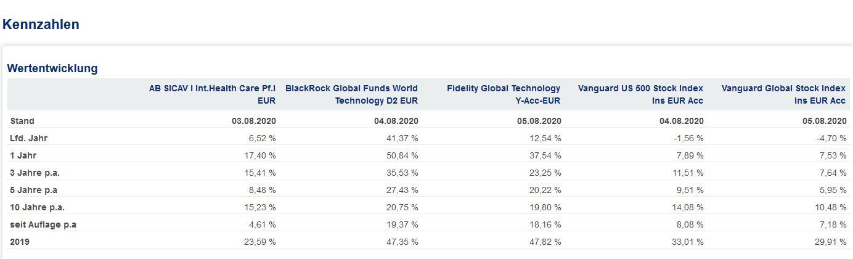Select the 5 Jahre p.a row label
This screenshot has height=259, width=853.
coord(33,190)
